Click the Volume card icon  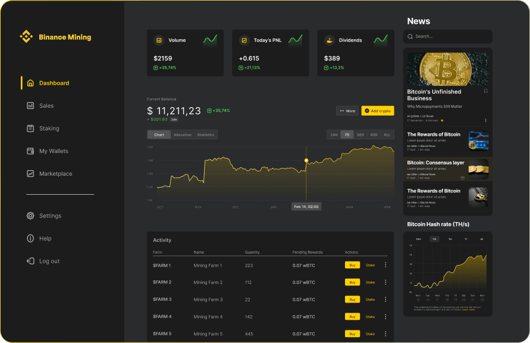click(x=159, y=40)
